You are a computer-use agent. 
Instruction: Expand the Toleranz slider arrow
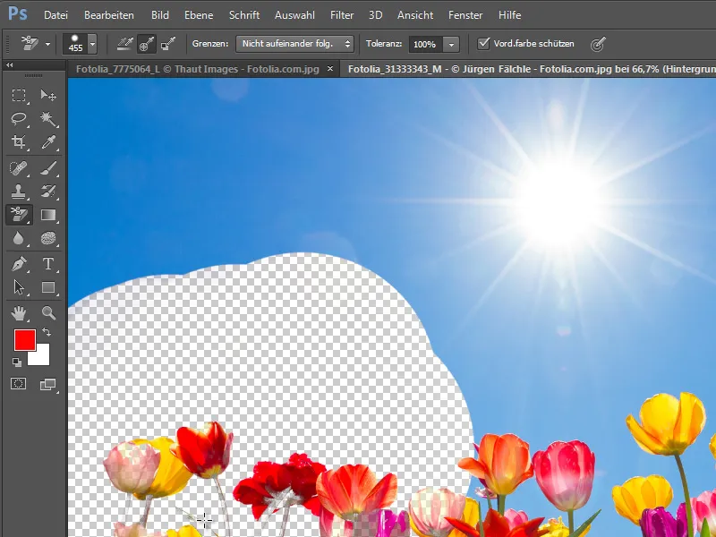[x=452, y=44]
